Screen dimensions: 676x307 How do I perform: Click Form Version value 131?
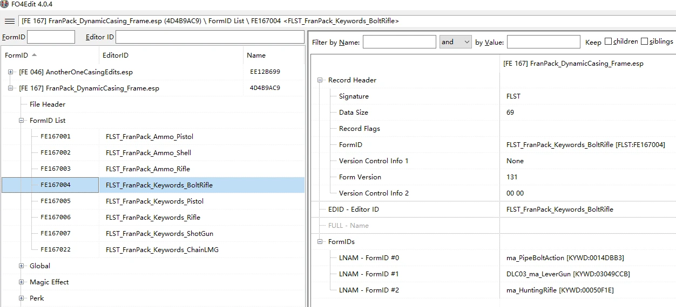[x=512, y=177]
